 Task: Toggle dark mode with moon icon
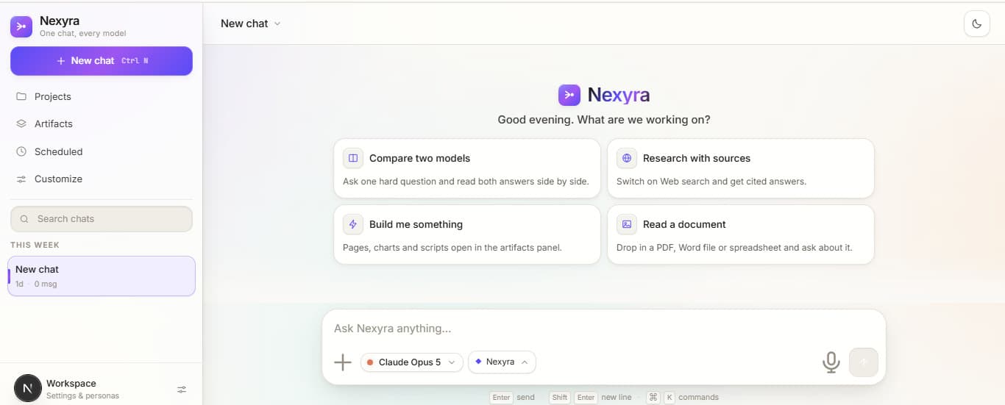coord(977,24)
